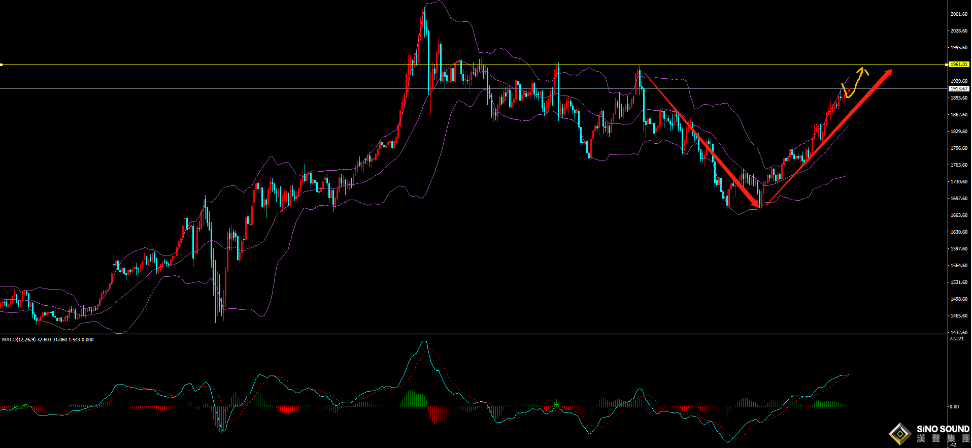
Task: Click the divider between price and MACD panes
Action: [x=474, y=334]
